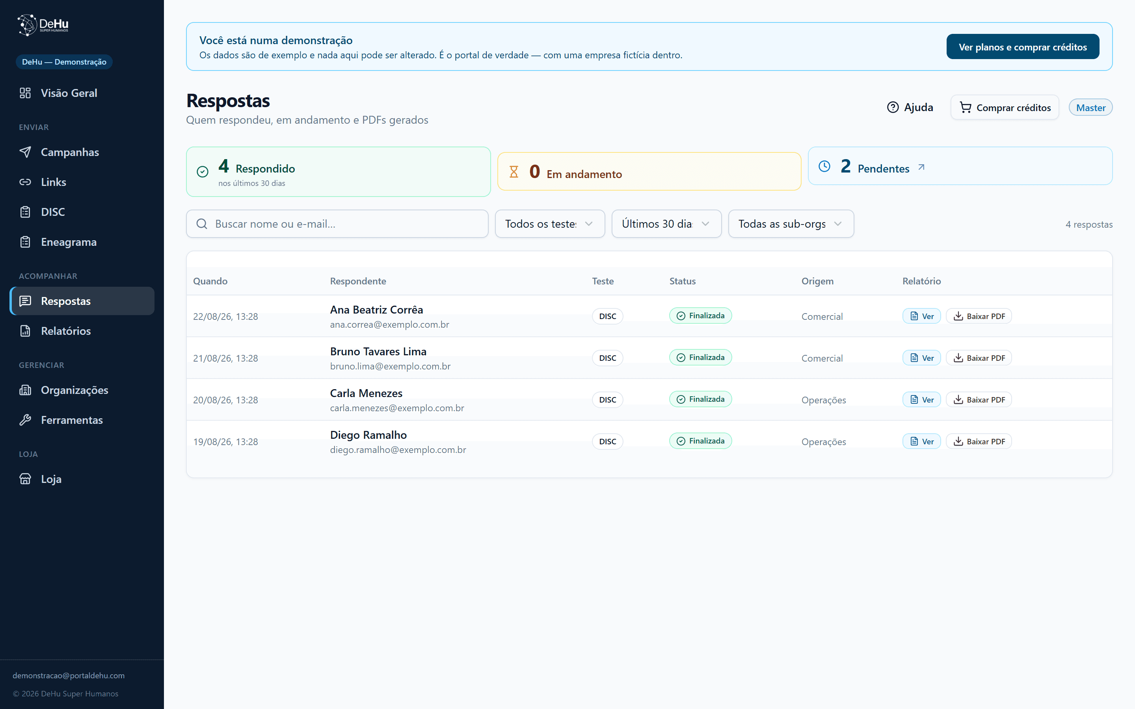Click Ver planos e comprar créditos
This screenshot has width=1135, height=709.
1022,47
